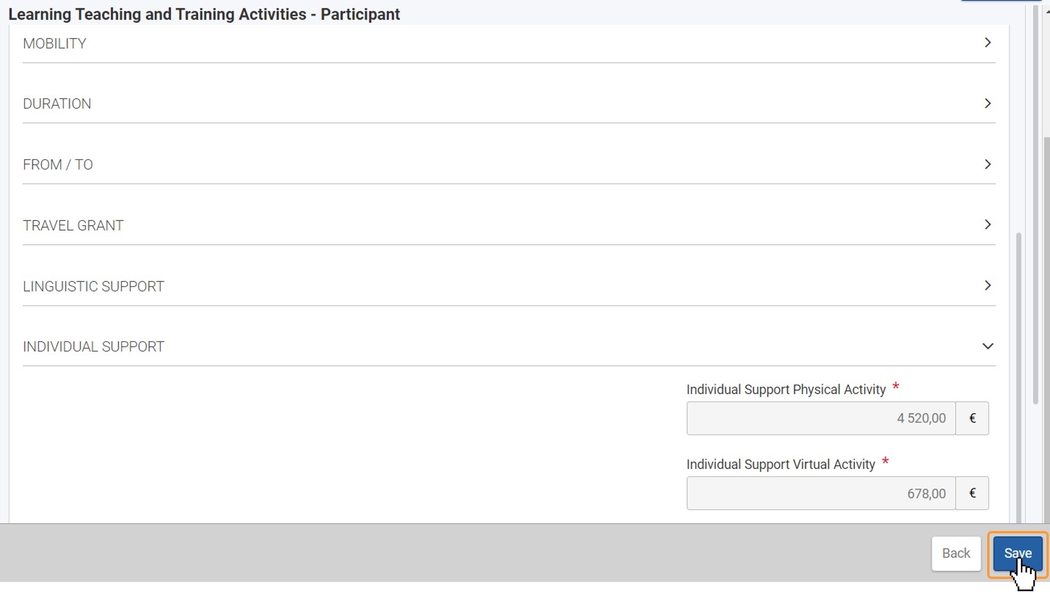1050x595 pixels.
Task: Click the INDIVIDUAL SUPPORT section header
Action: click(509, 347)
